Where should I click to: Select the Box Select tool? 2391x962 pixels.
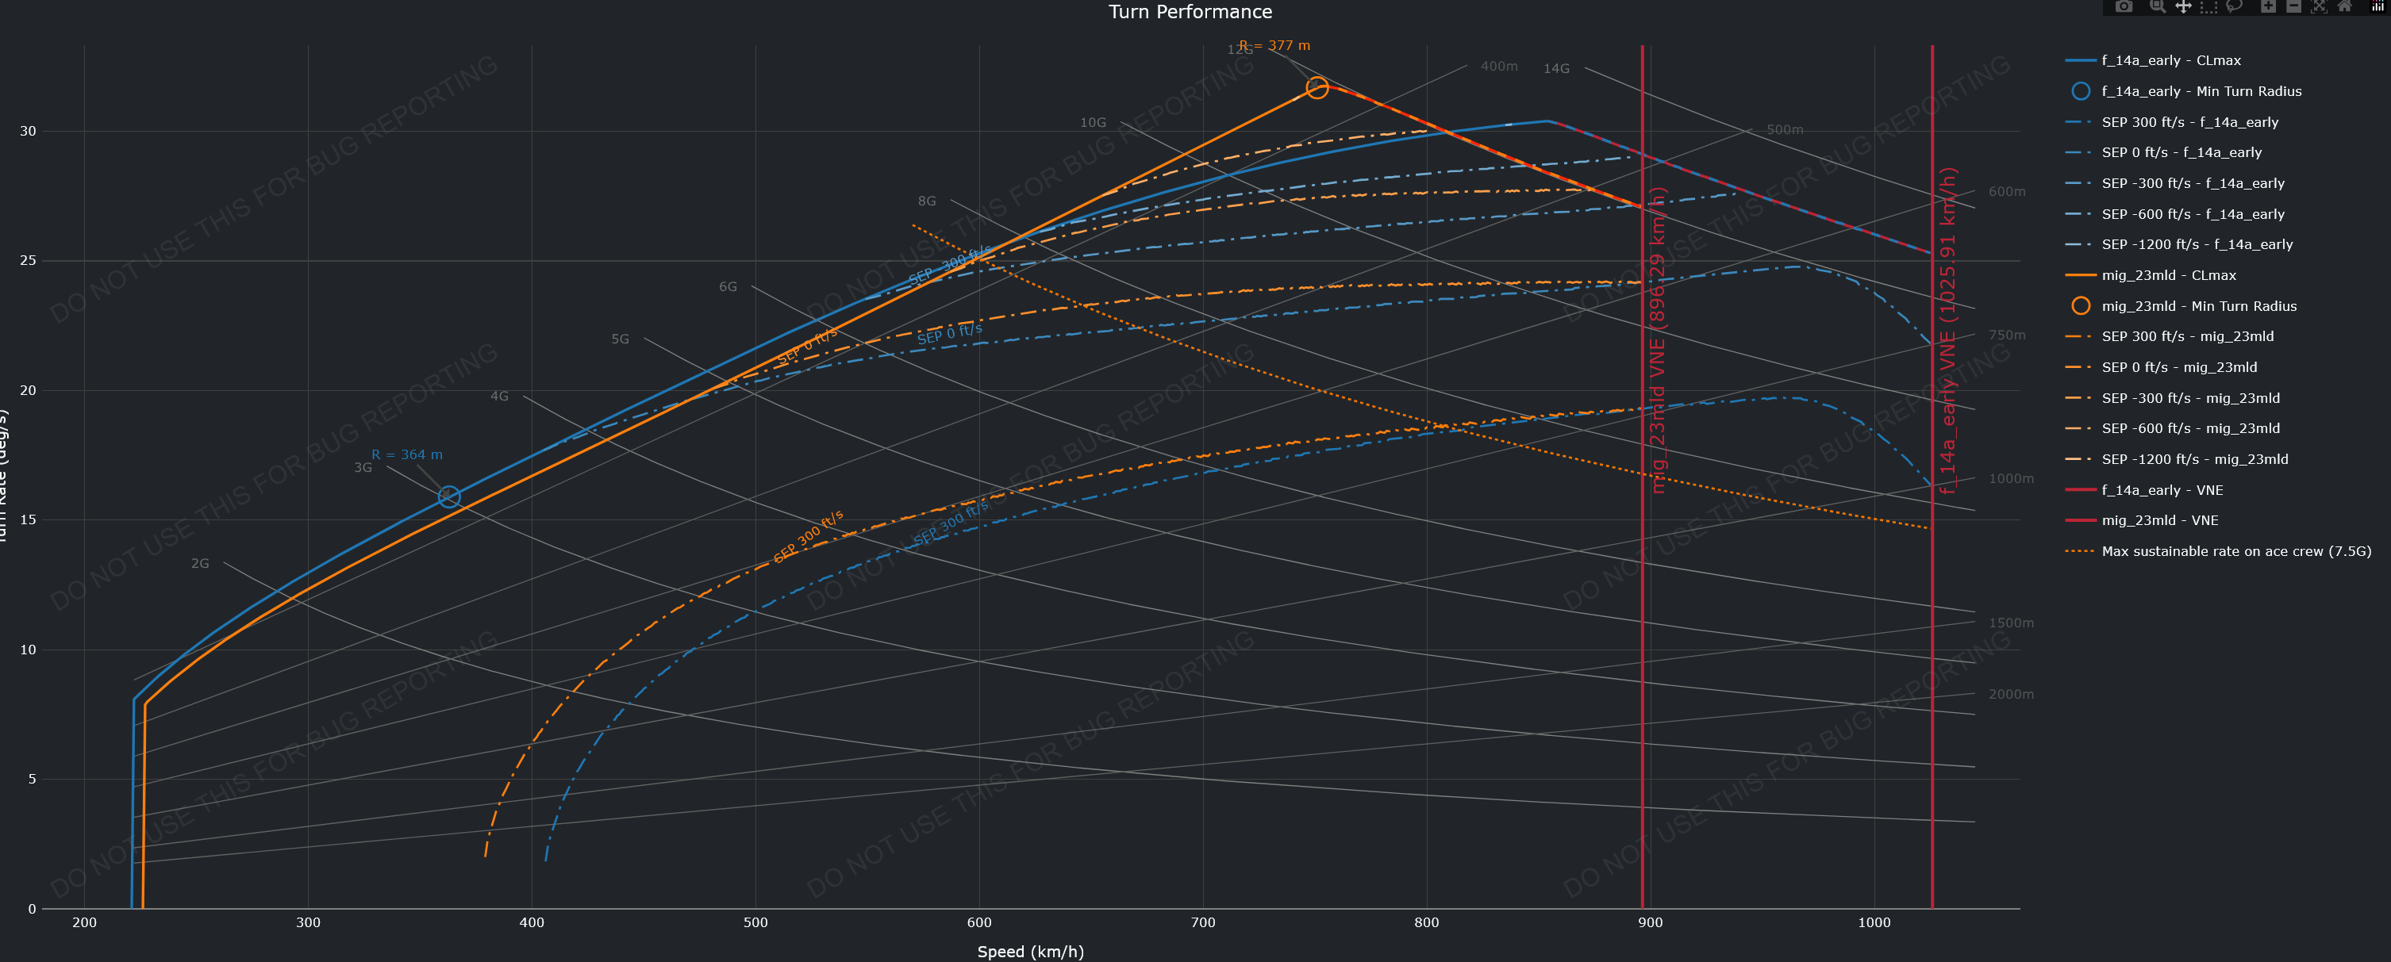coord(2208,6)
